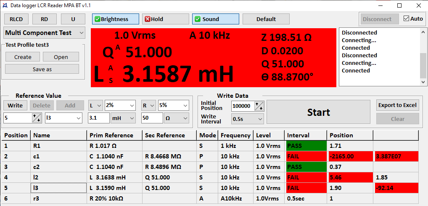This screenshot has height=206, width=428.
Task: Open the 5% tolerance dropdown
Action: click(173, 105)
